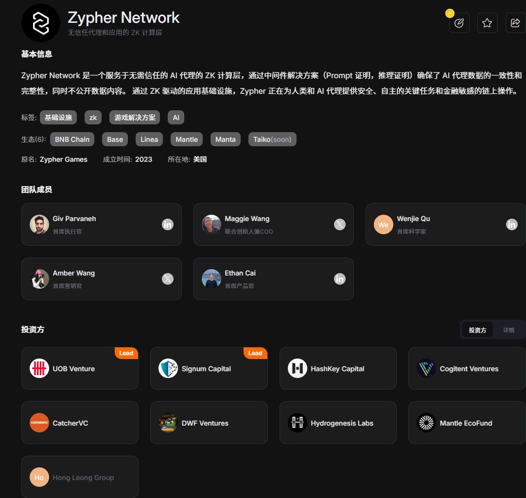This screenshot has width=526, height=498.
Task: Click the CatcherVC orange logo
Action: coord(39,423)
